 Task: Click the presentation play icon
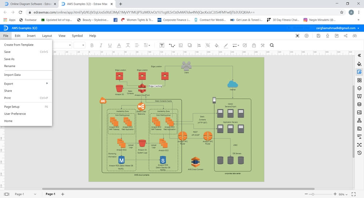(306, 36)
